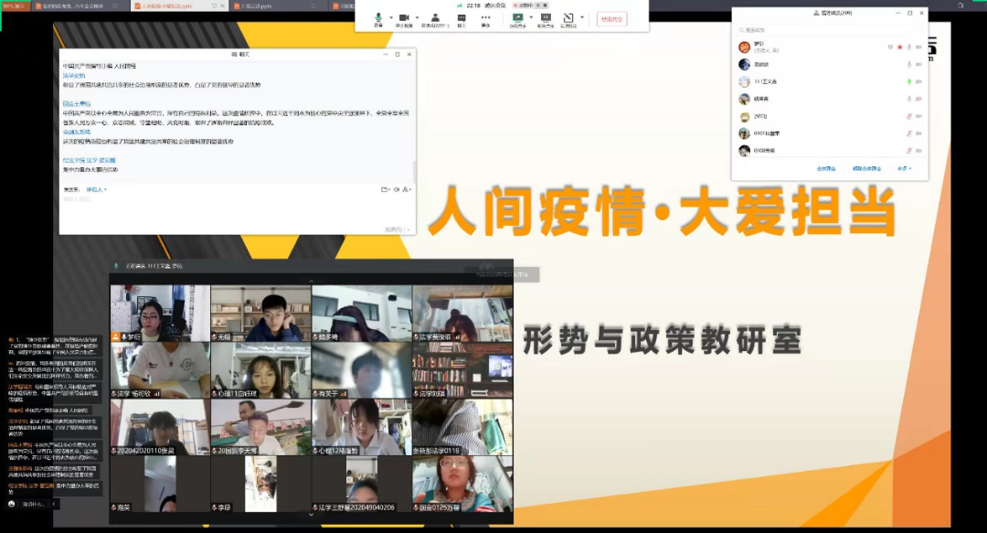The height and width of the screenshot is (533, 987).
Task: Select the video thumbnail labeled 法学王野晨
Action: click(362, 489)
